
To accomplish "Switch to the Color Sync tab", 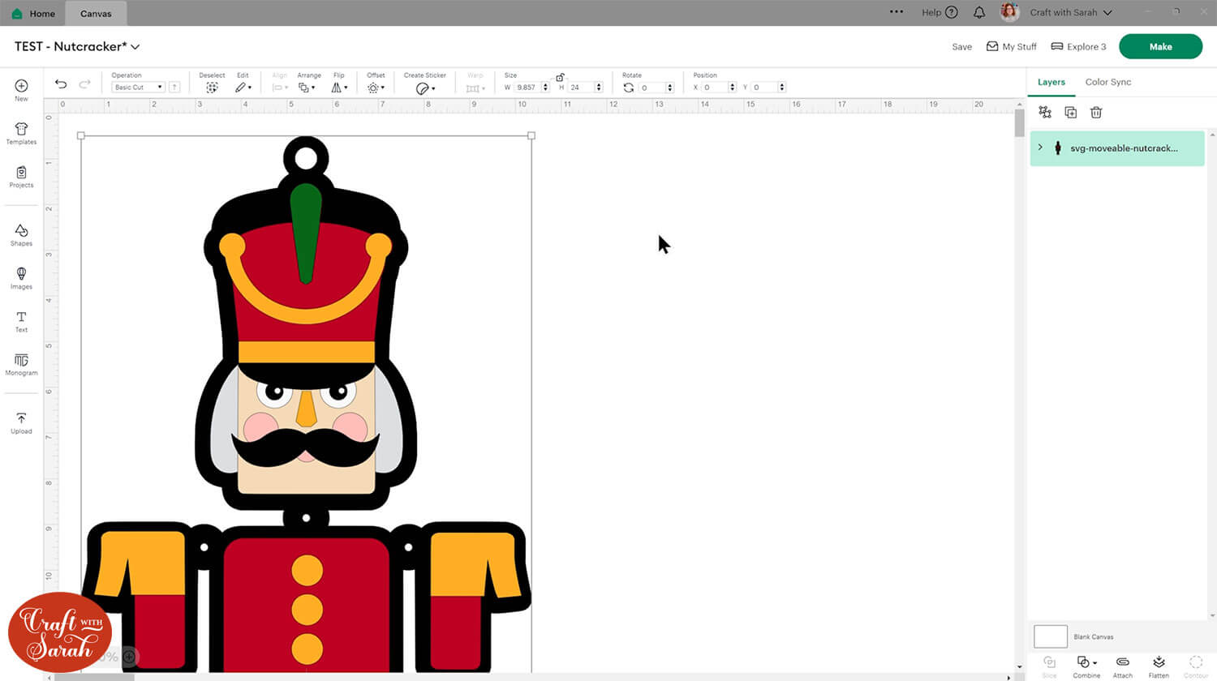I will point(1107,82).
